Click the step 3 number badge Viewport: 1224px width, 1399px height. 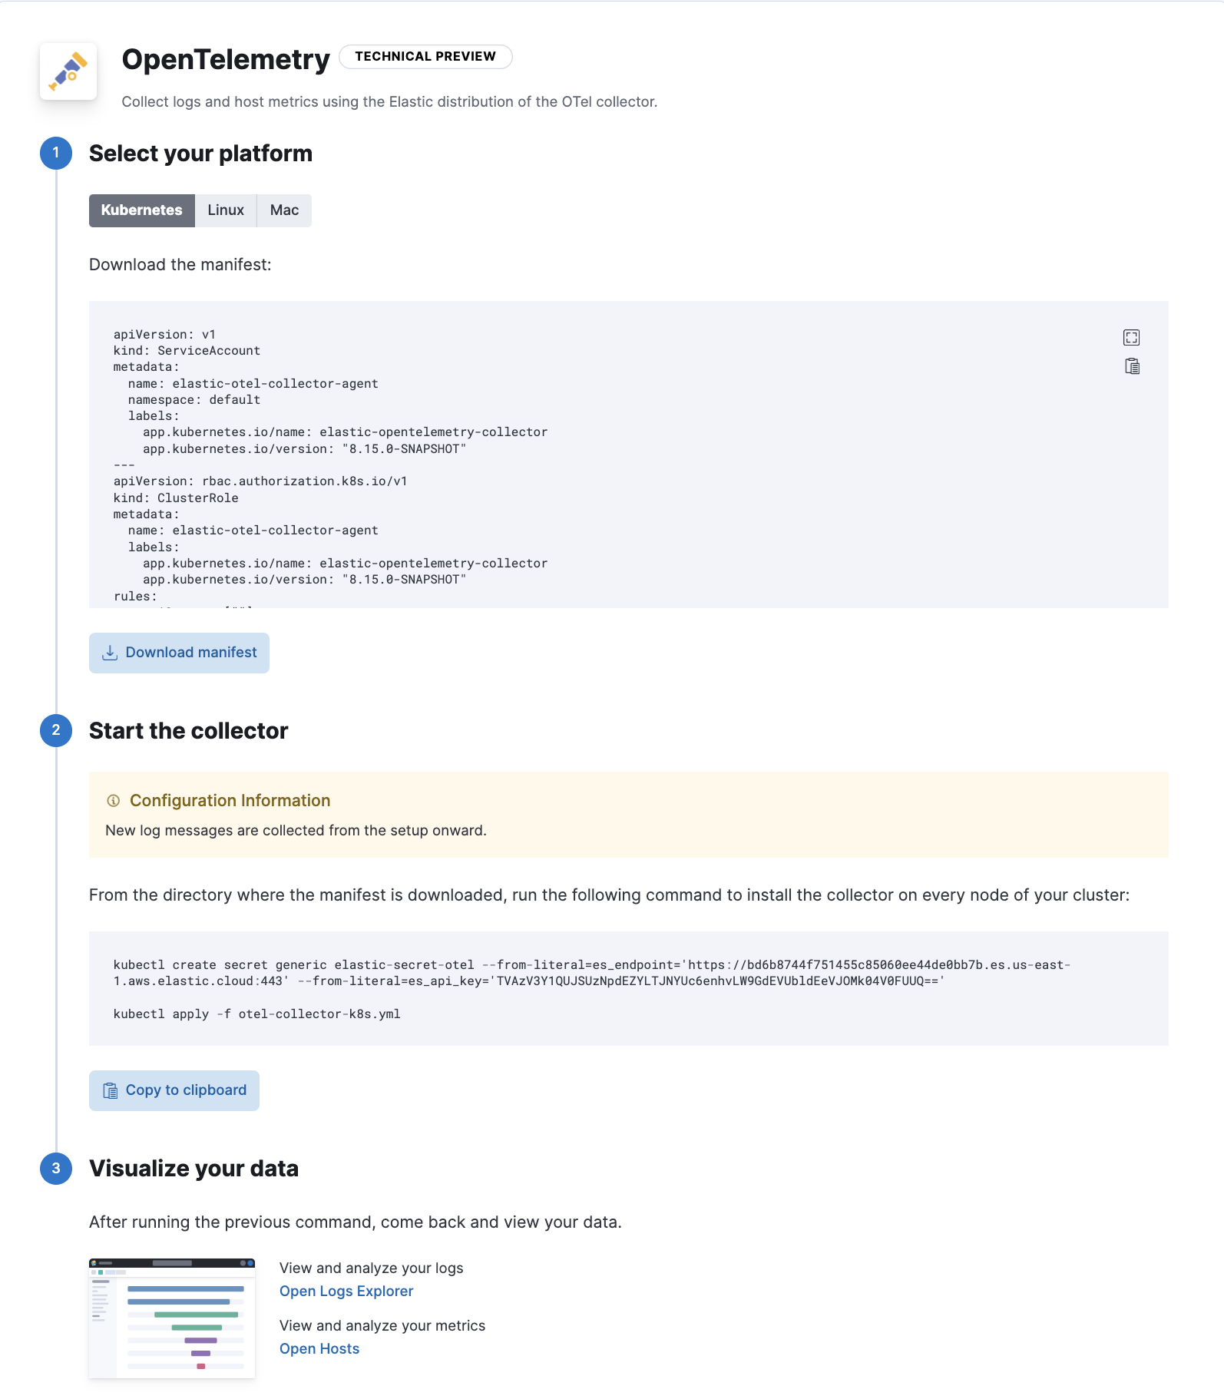coord(56,1169)
